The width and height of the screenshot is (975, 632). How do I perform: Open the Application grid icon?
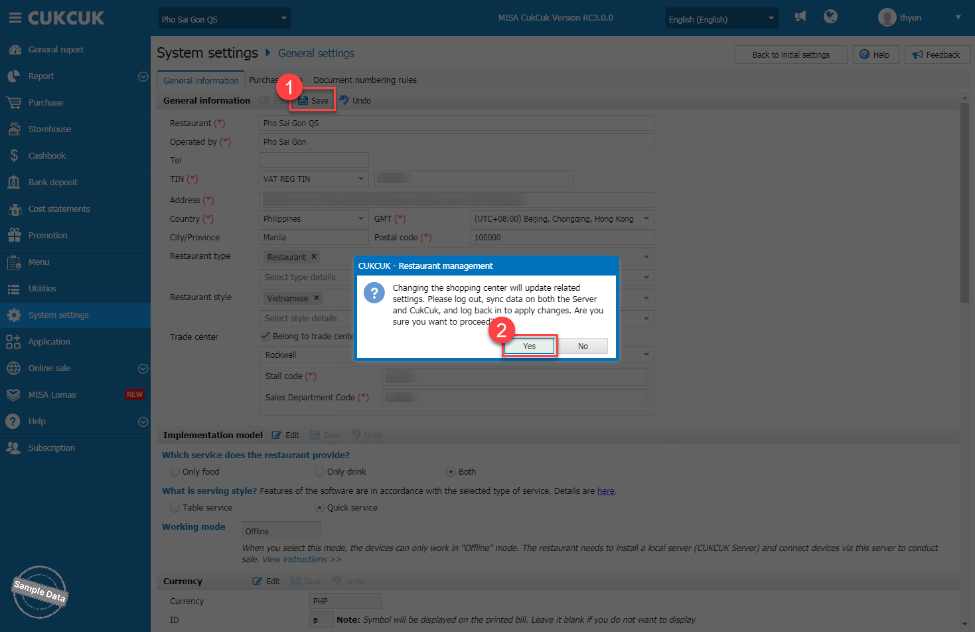coord(14,342)
